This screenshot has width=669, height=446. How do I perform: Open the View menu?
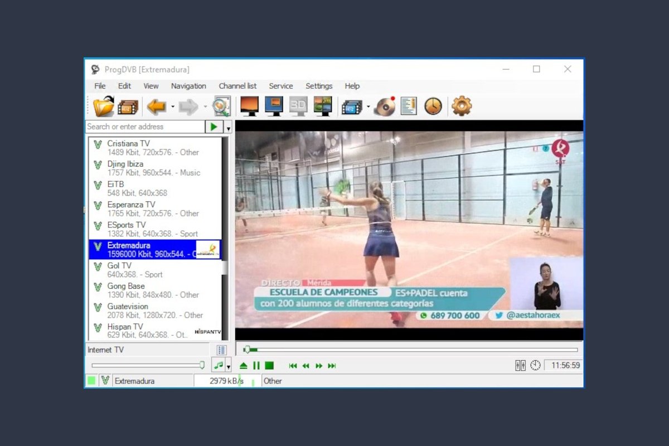click(151, 86)
